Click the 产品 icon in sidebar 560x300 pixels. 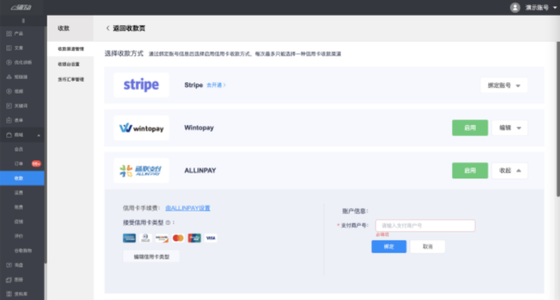pyautogui.click(x=9, y=34)
